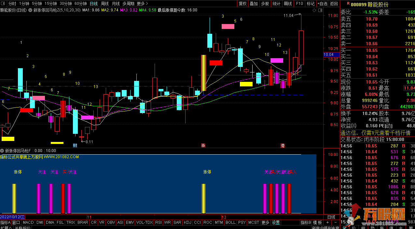The height and width of the screenshot is (229, 415).
Task: Expand the indicator dropdown arrow before 新涨停回马枪Z
Action: 30,10
